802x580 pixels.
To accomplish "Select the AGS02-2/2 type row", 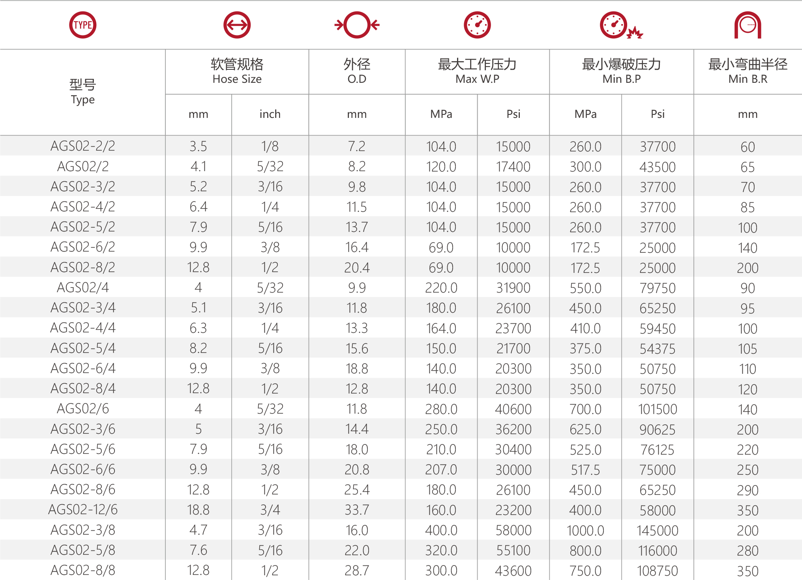I will pyautogui.click(x=401, y=146).
